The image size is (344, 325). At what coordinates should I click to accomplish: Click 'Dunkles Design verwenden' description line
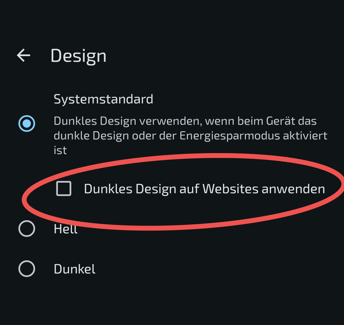[128, 121]
